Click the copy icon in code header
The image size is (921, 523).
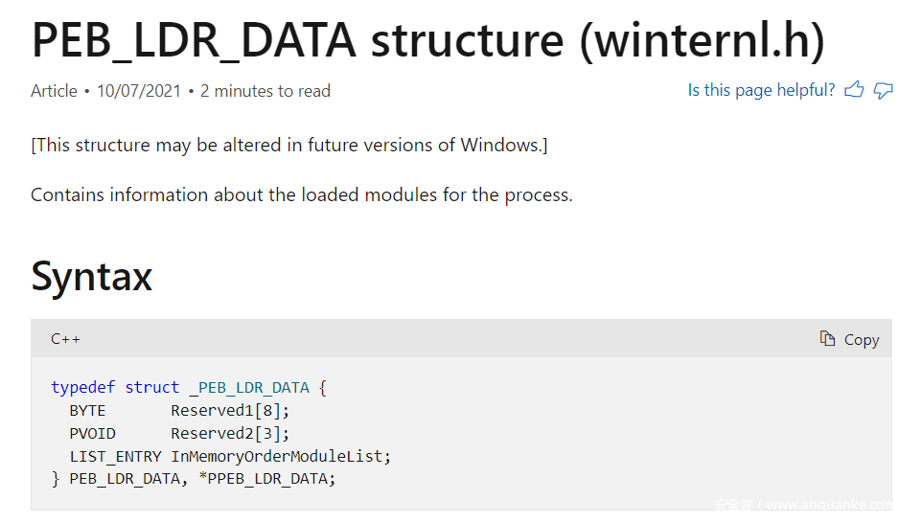click(828, 338)
